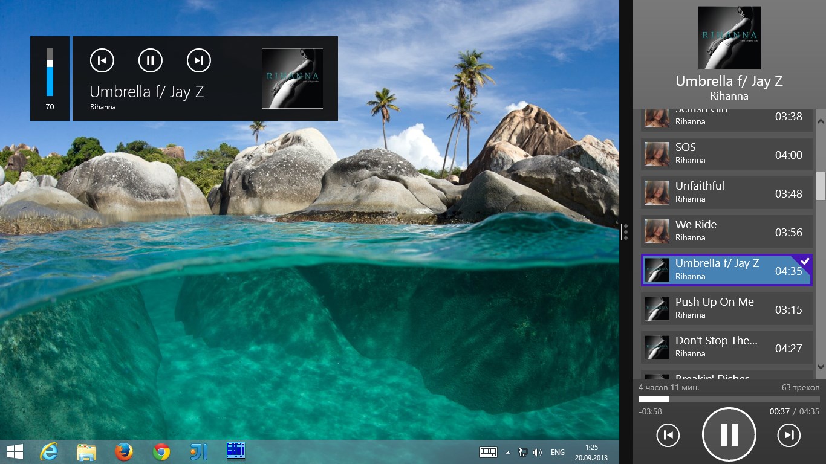Skip to previous track in the mini-player overlay
The image size is (826, 464).
(102, 60)
